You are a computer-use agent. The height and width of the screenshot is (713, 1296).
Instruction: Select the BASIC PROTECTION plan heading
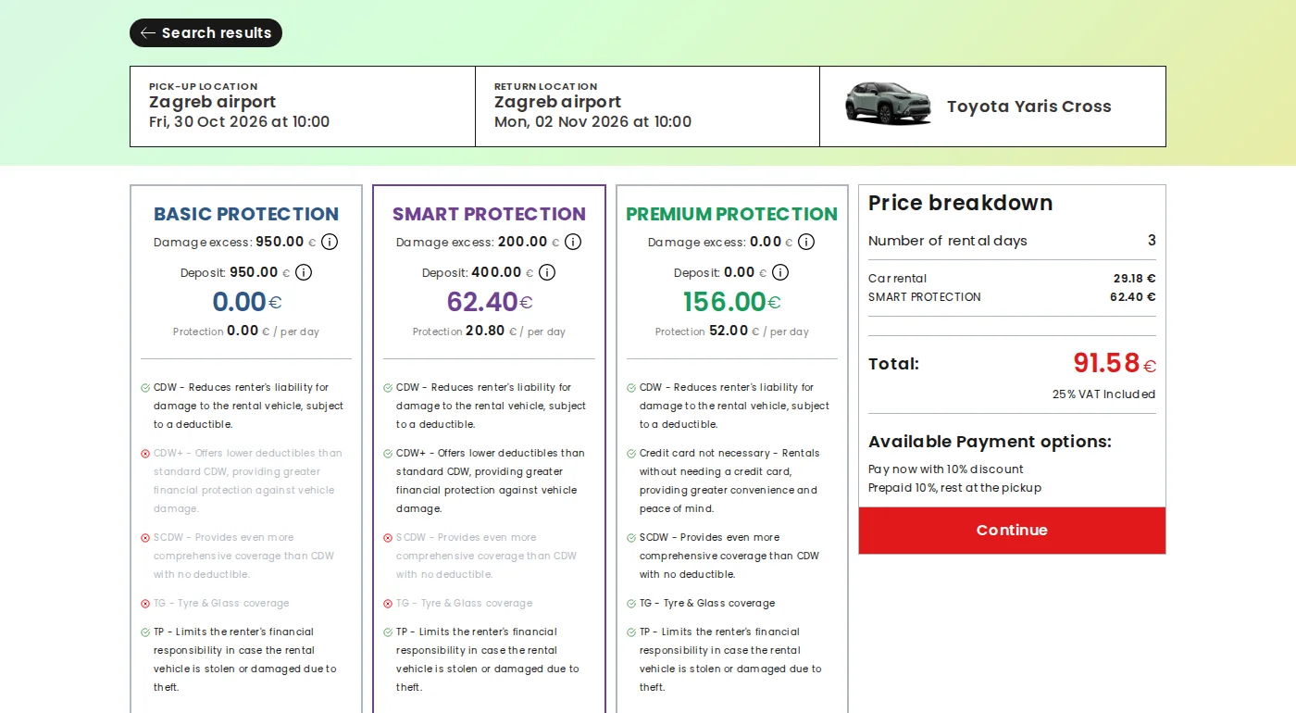click(246, 214)
